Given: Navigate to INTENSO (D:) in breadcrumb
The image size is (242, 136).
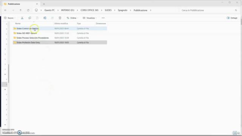Looking at the screenshot, I should click(x=68, y=10).
